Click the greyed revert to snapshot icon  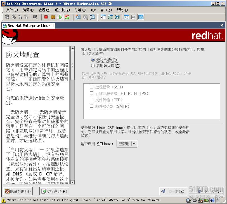point(85,17)
